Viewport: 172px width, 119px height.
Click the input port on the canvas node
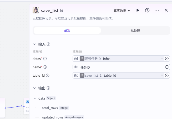pyautogui.click(x=24, y=106)
